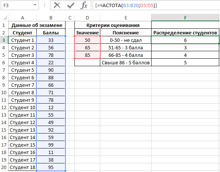Select cell 'Свыше 86 - 5 баллов'

126,62
